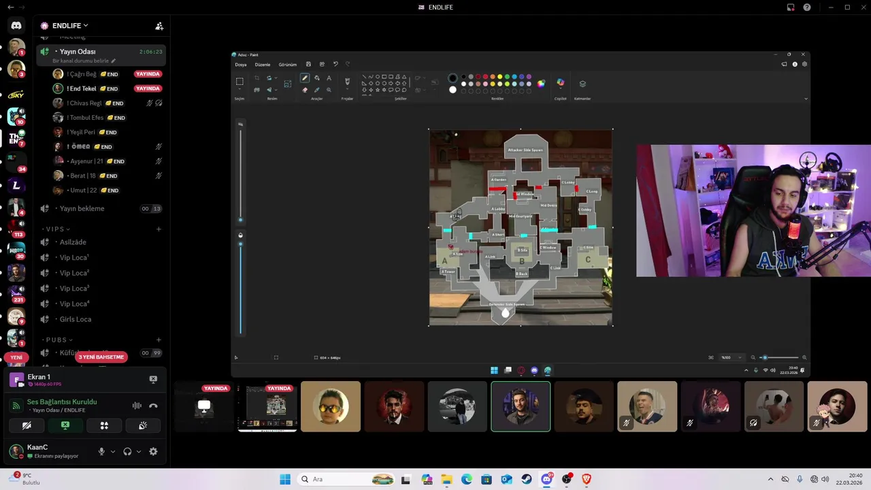Expand headphone output options arrow
The image size is (871, 490).
click(139, 451)
